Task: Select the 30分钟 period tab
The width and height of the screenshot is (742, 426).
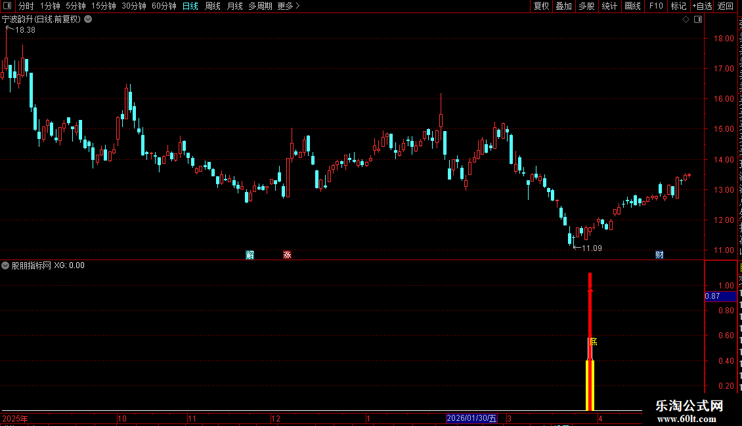Action: click(x=134, y=6)
